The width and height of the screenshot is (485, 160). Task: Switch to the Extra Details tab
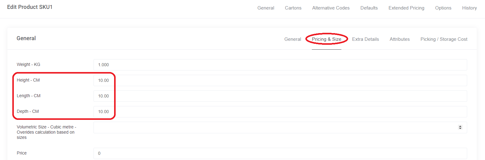coord(365,39)
